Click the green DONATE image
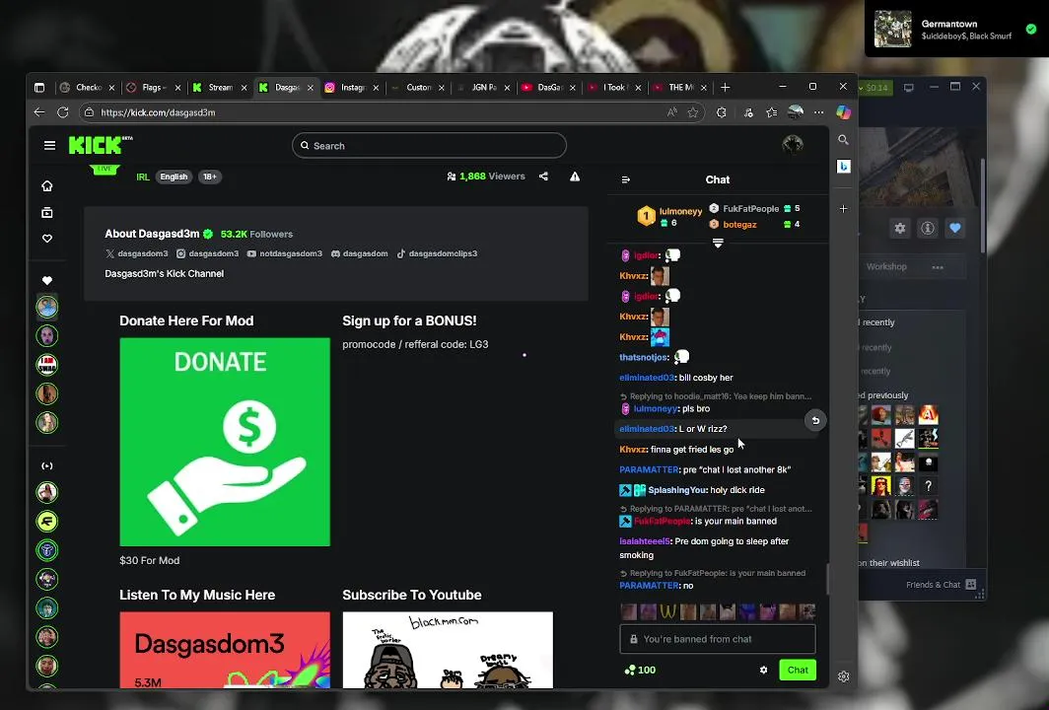The height and width of the screenshot is (710, 1049). [x=225, y=442]
